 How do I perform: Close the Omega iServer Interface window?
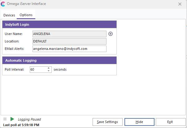pos(180,4)
